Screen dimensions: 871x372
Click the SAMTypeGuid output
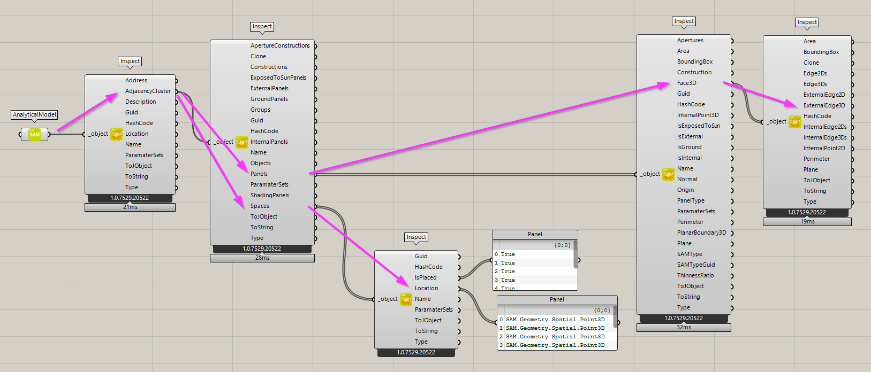696,265
